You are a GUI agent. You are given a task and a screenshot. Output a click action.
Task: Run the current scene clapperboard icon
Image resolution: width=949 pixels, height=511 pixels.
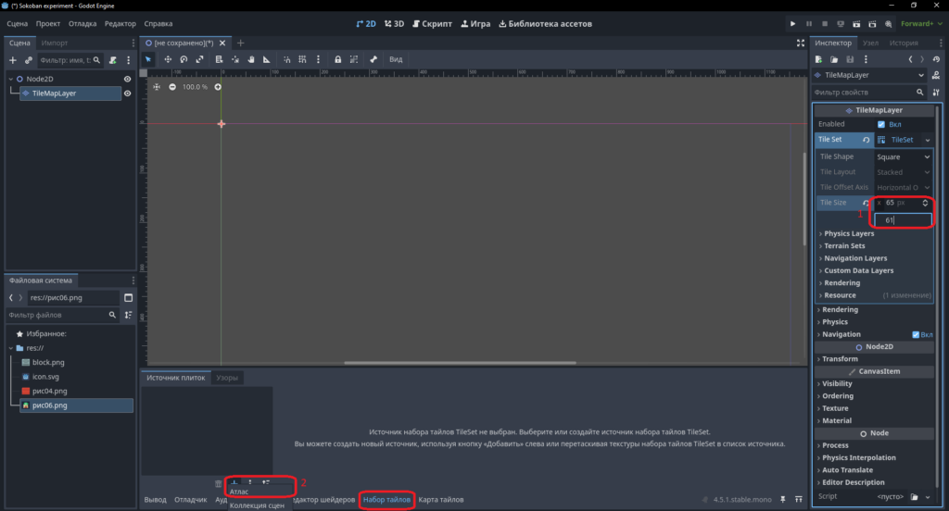click(856, 23)
